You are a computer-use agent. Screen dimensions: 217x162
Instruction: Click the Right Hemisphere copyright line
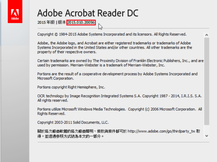(71, 87)
